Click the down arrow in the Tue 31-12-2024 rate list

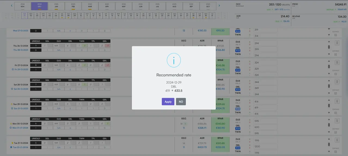point(329,152)
